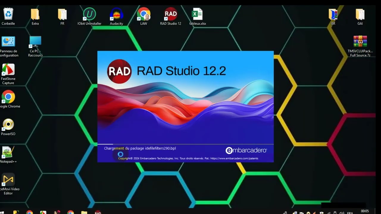Click the "Copyright© 2024 Embarcadero Technologies, Inc." text

tap(149, 158)
